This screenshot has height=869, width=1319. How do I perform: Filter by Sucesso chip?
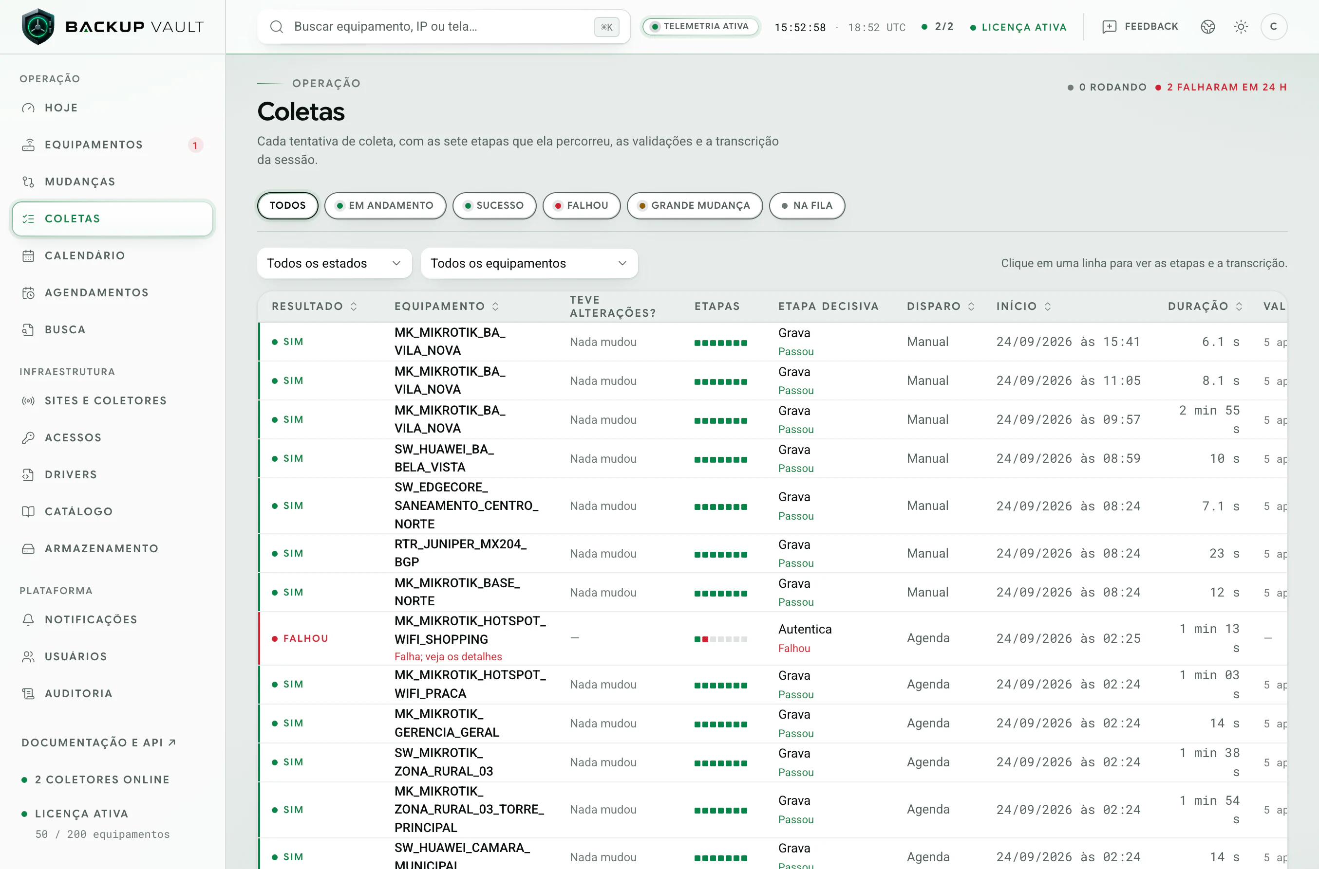pyautogui.click(x=494, y=206)
